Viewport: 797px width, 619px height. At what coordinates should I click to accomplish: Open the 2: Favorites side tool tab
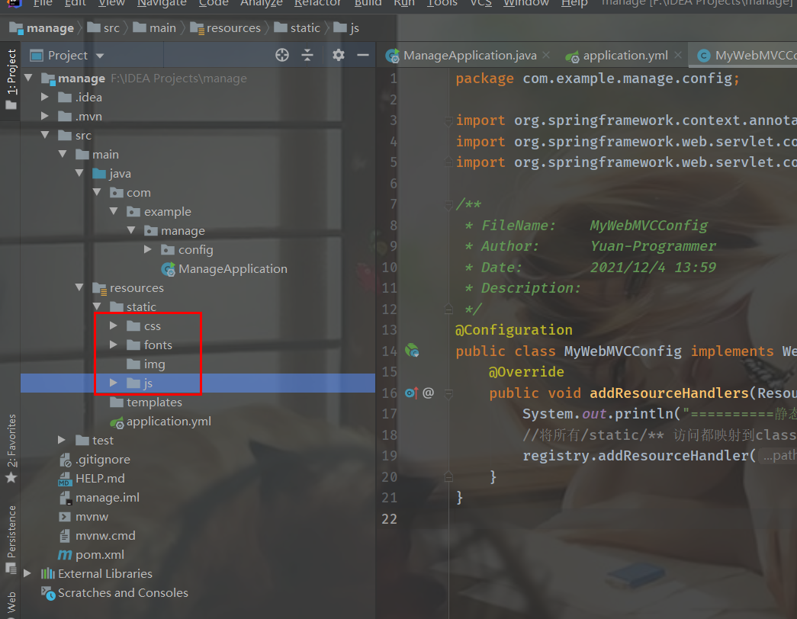pos(11,448)
